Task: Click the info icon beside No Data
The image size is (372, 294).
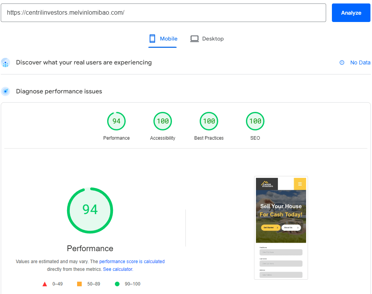Action: click(342, 63)
